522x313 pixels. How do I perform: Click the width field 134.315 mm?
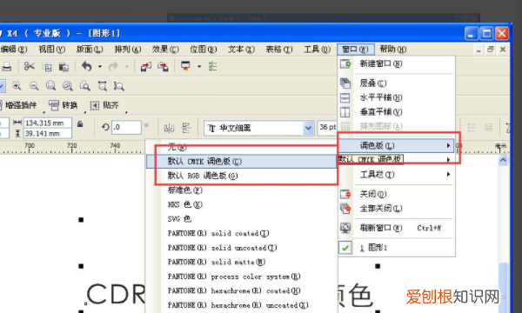[x=47, y=123]
